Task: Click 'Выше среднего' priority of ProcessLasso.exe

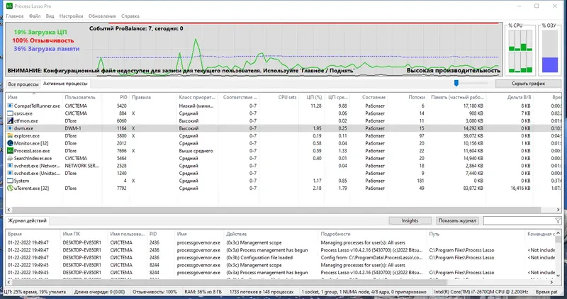Action: (196, 151)
